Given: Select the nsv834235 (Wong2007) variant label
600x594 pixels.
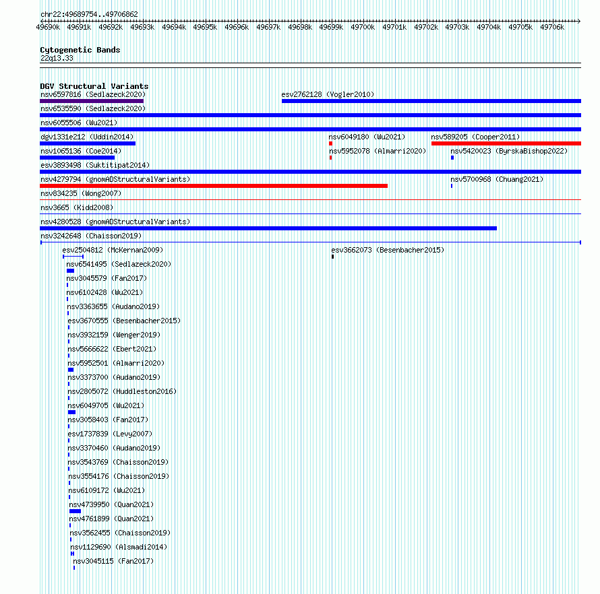Looking at the screenshot, I should [x=81, y=193].
